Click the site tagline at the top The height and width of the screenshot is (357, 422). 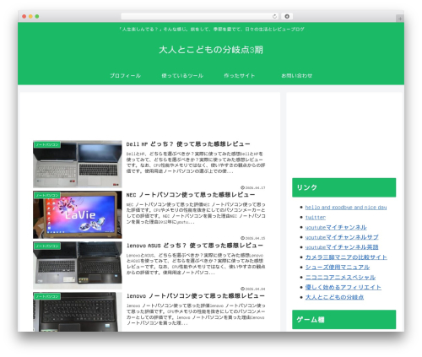pyautogui.click(x=211, y=29)
